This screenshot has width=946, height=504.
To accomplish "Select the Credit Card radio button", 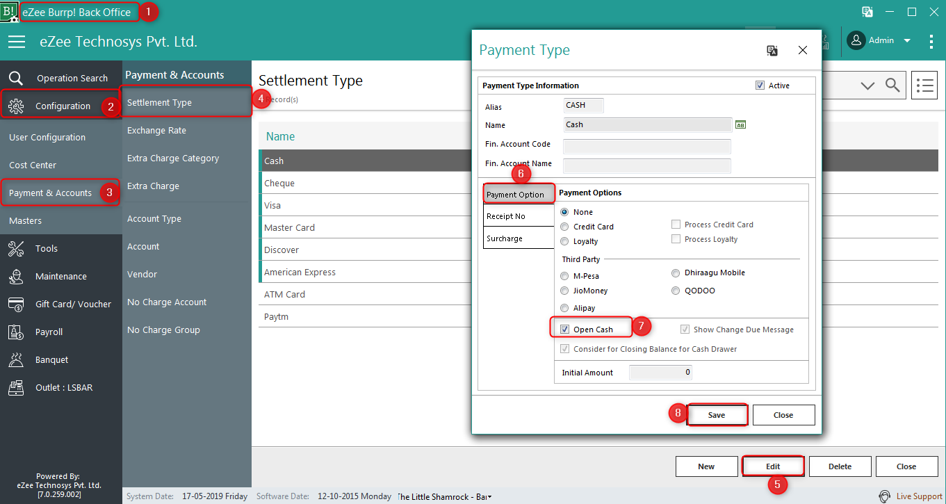I will point(564,227).
